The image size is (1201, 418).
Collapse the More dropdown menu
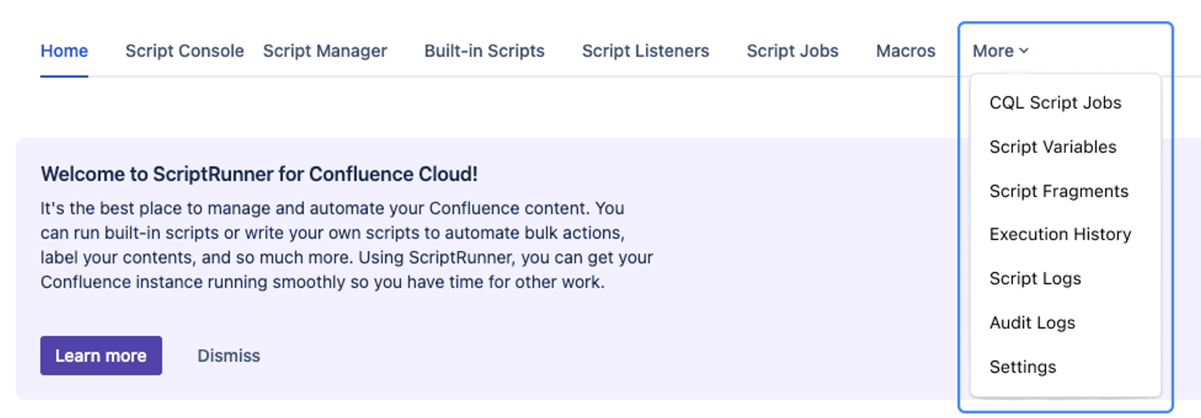point(1000,51)
